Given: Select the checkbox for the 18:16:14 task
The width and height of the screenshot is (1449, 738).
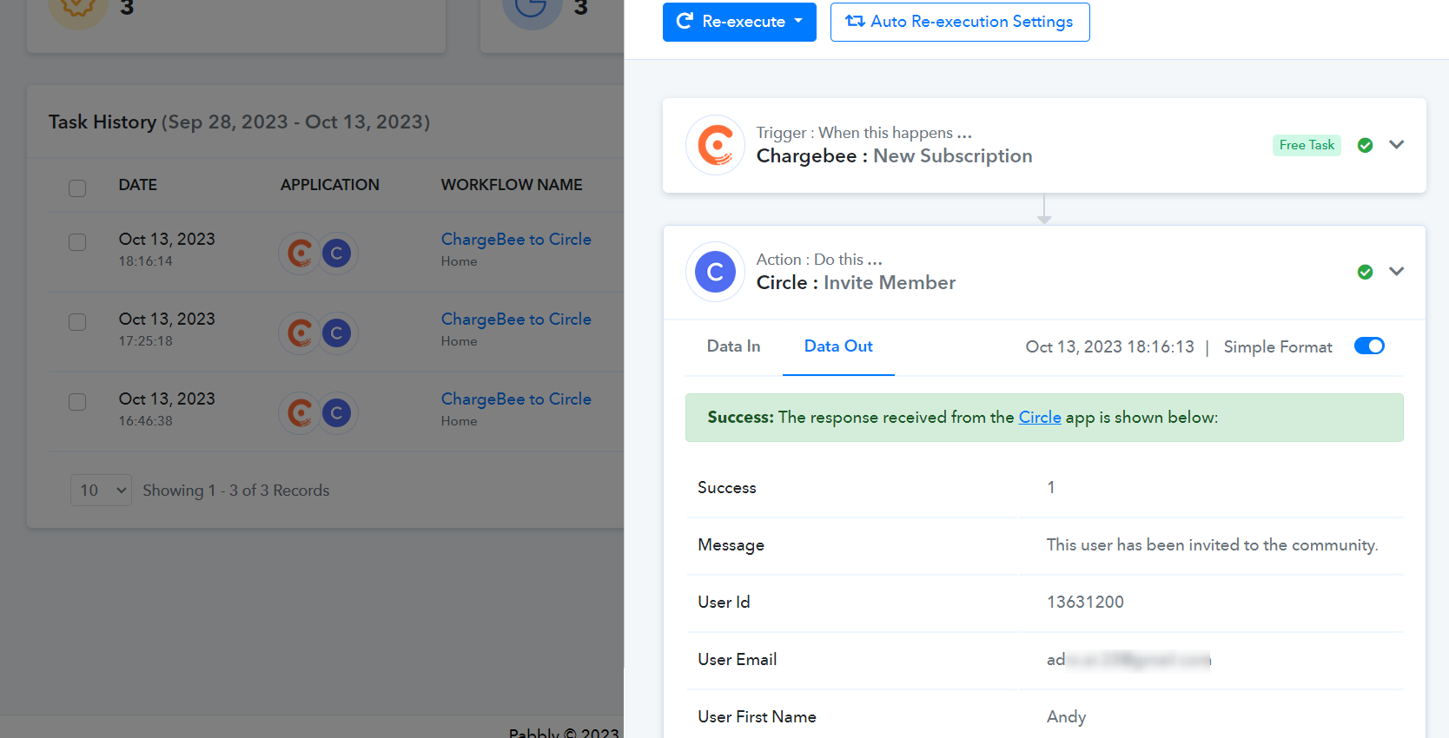Looking at the screenshot, I should click(x=77, y=241).
